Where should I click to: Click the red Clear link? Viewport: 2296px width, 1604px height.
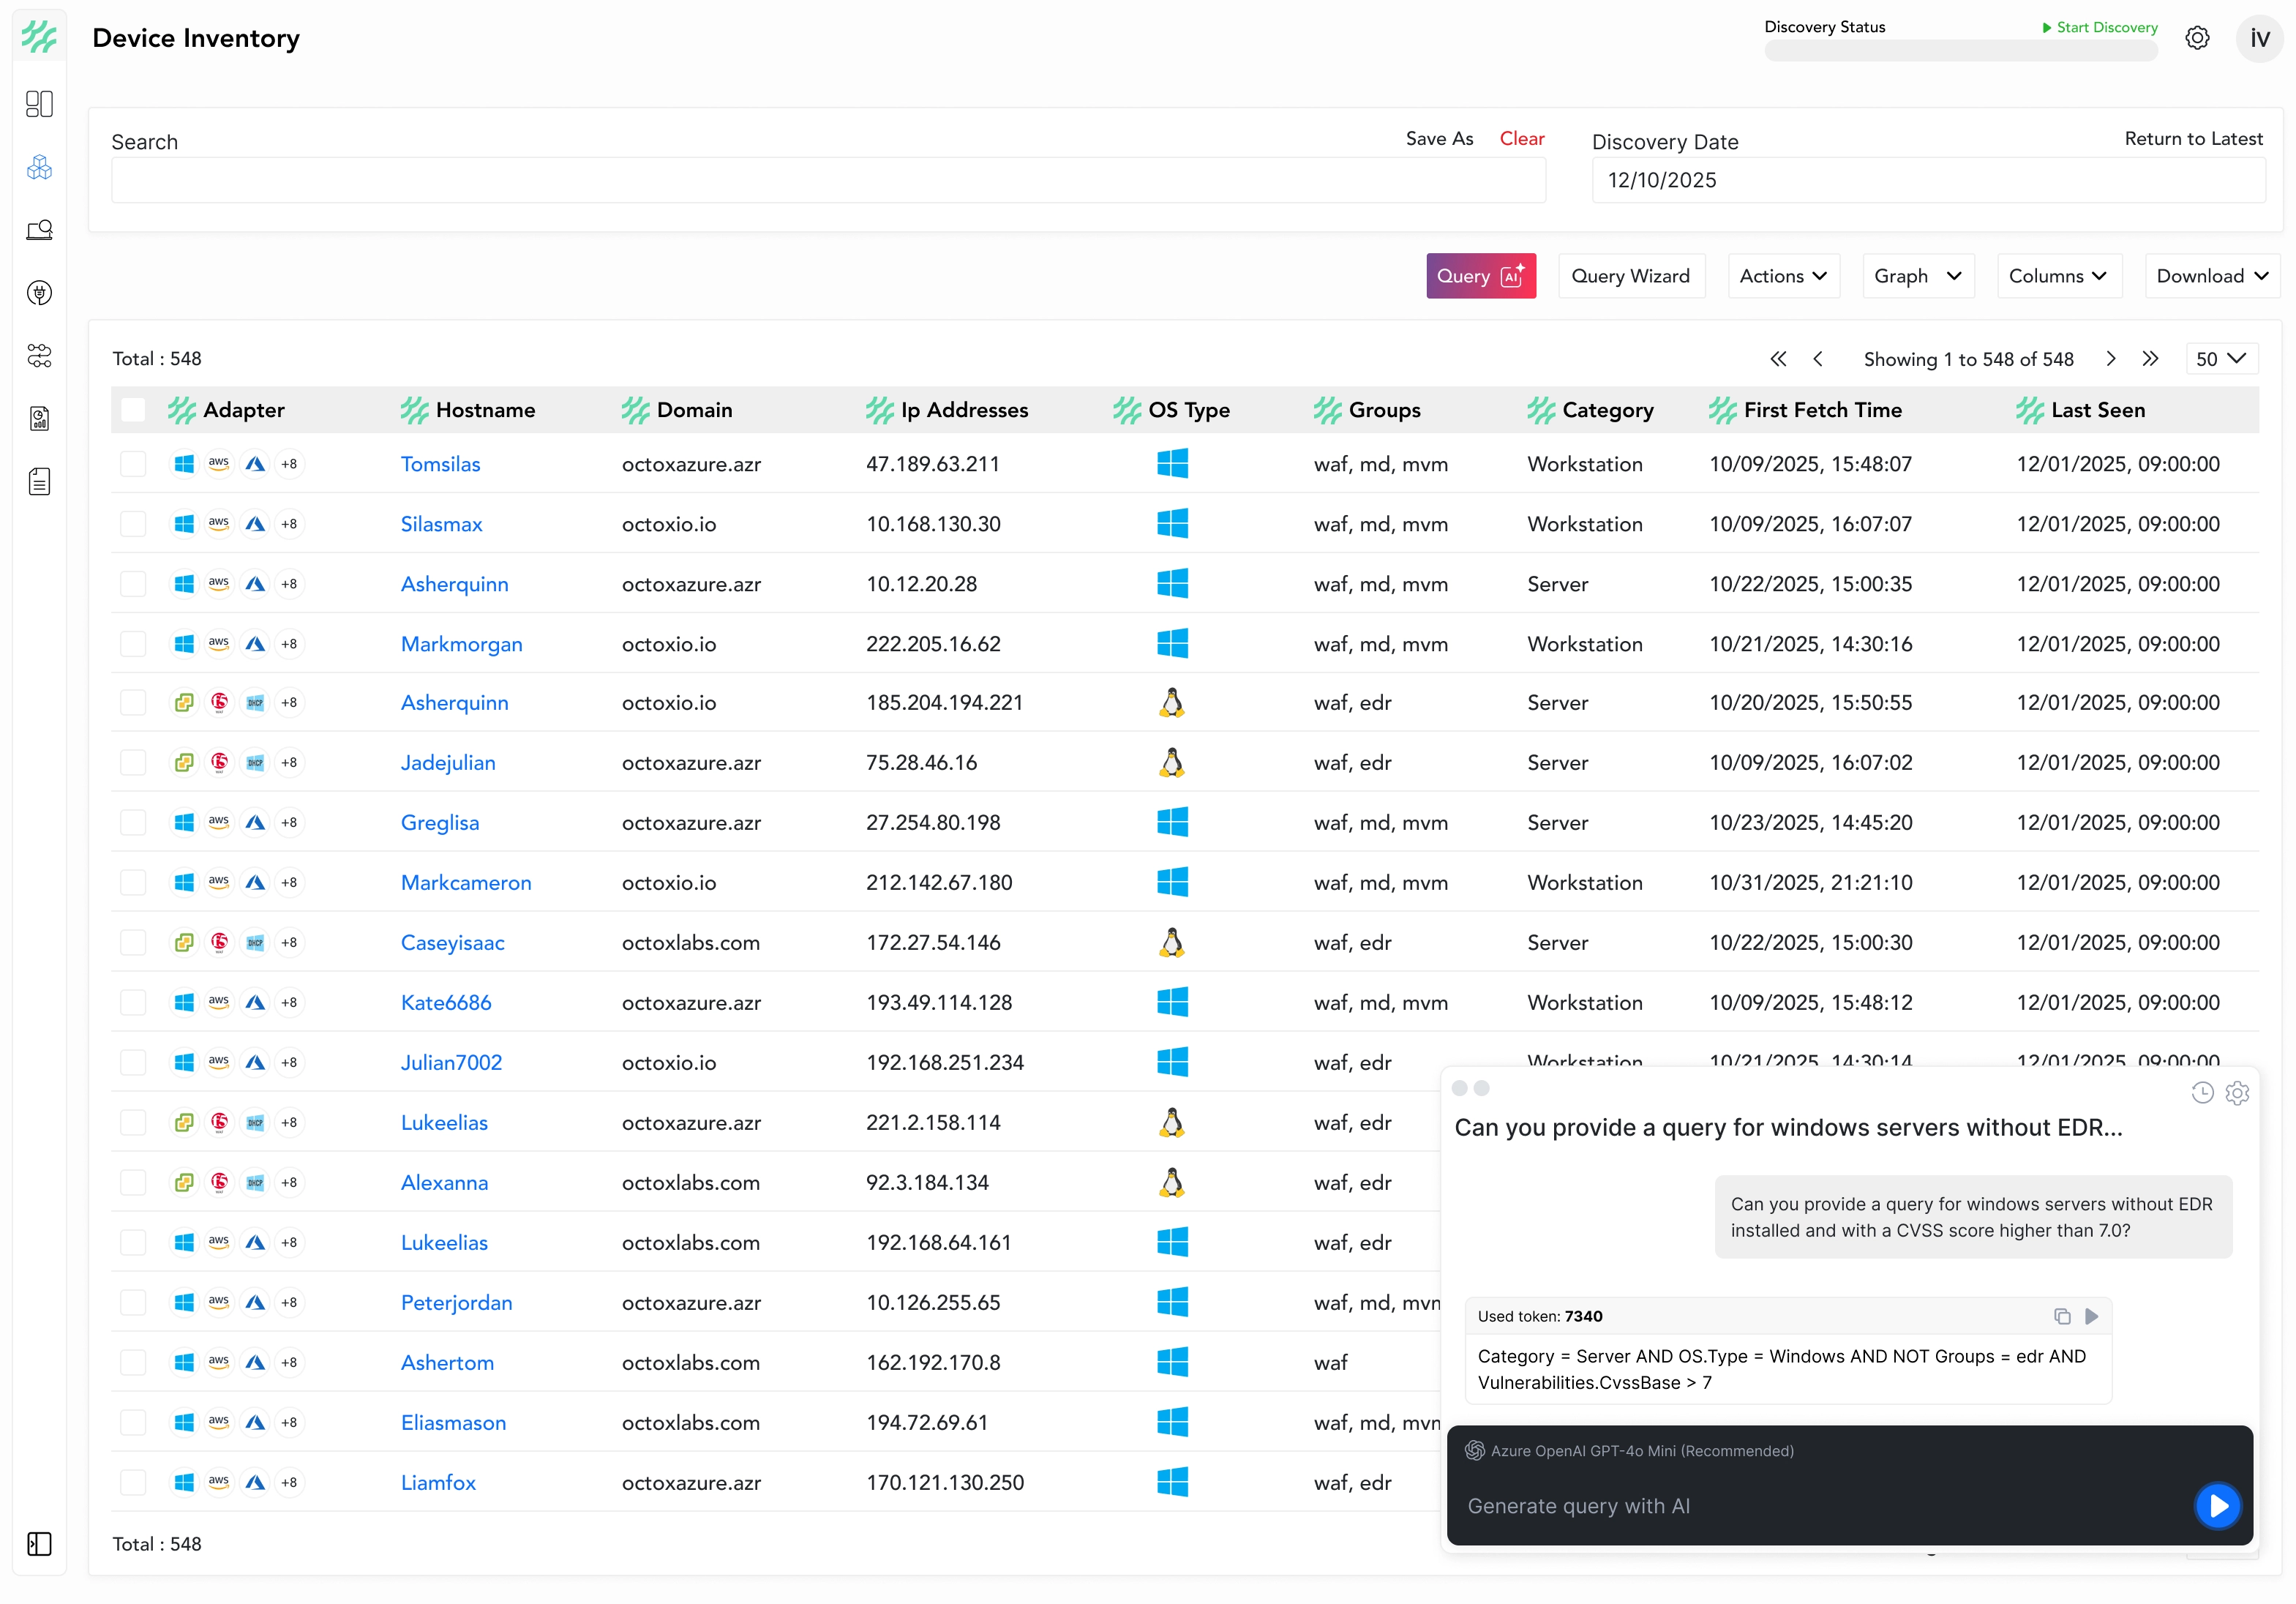(x=1522, y=139)
